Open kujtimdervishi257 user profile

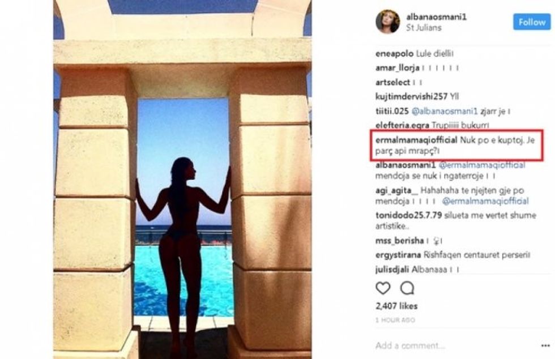(x=411, y=97)
